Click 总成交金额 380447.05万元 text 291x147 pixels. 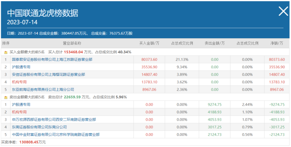point(63,33)
